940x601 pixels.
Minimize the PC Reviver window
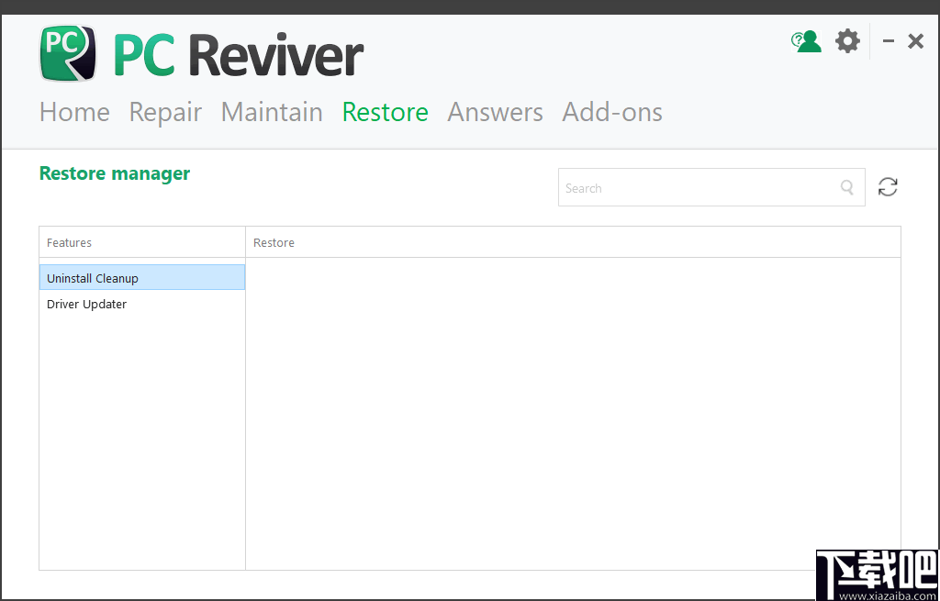pos(887,40)
